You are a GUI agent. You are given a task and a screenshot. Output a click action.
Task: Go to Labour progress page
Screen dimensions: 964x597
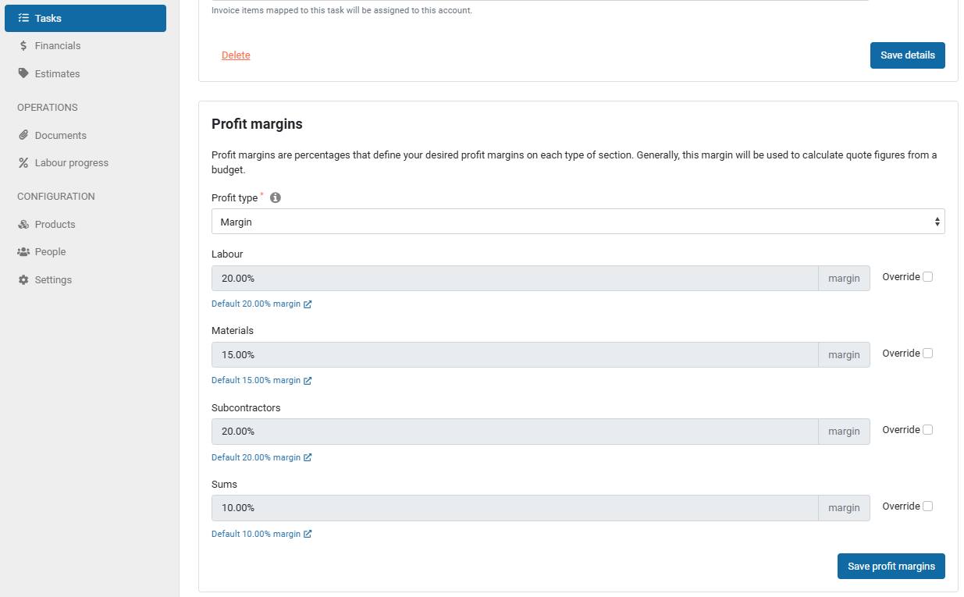[x=71, y=163]
